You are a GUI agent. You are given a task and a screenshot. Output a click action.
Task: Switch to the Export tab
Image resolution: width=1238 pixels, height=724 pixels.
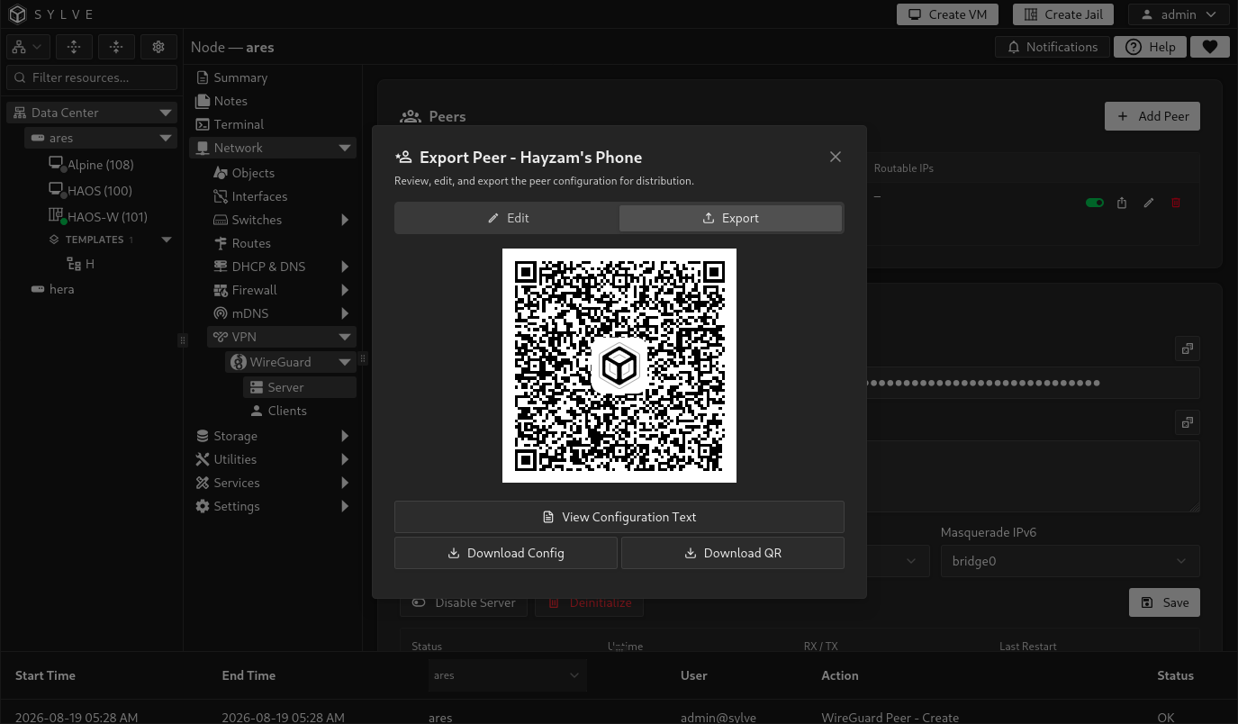tap(730, 218)
